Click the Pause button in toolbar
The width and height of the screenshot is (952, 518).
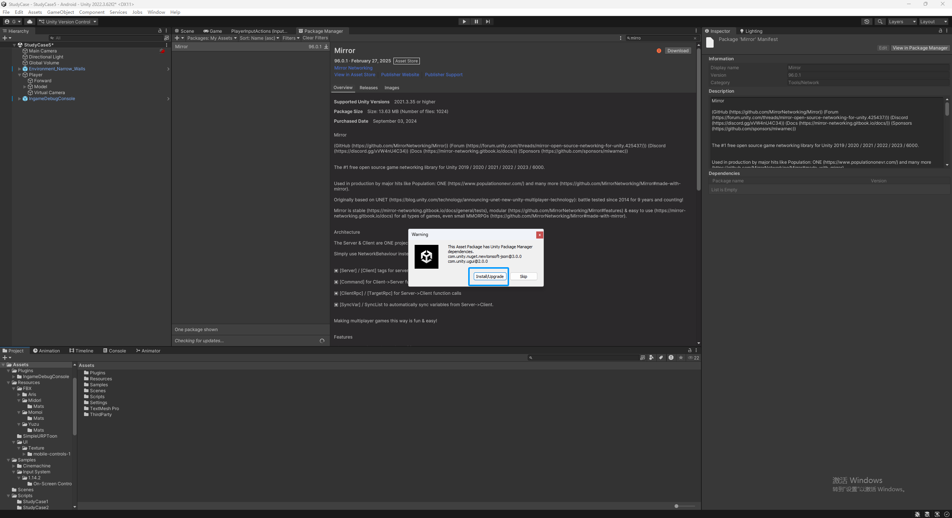point(476,22)
